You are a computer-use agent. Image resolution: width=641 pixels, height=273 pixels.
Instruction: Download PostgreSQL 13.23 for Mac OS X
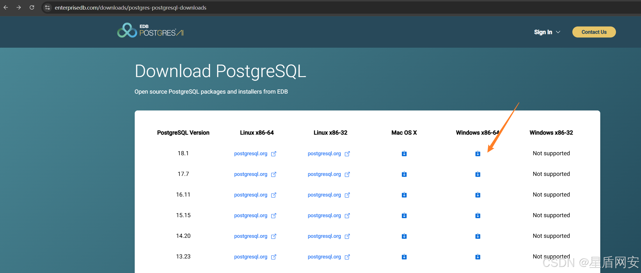[404, 257]
